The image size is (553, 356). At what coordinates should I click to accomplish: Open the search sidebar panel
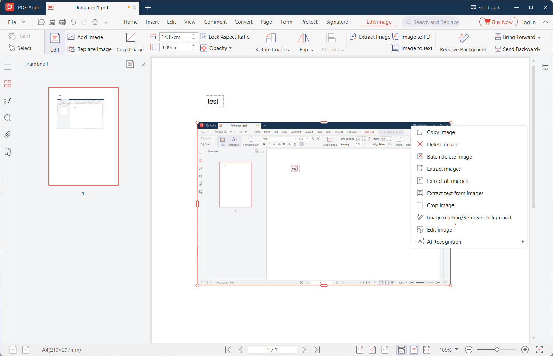8,118
